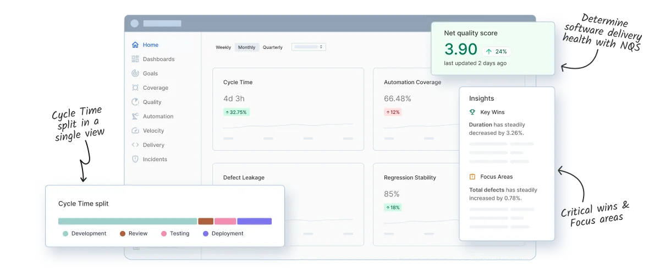Click the Quality pie chart icon
This screenshot has width=649, height=275.
pos(135,102)
